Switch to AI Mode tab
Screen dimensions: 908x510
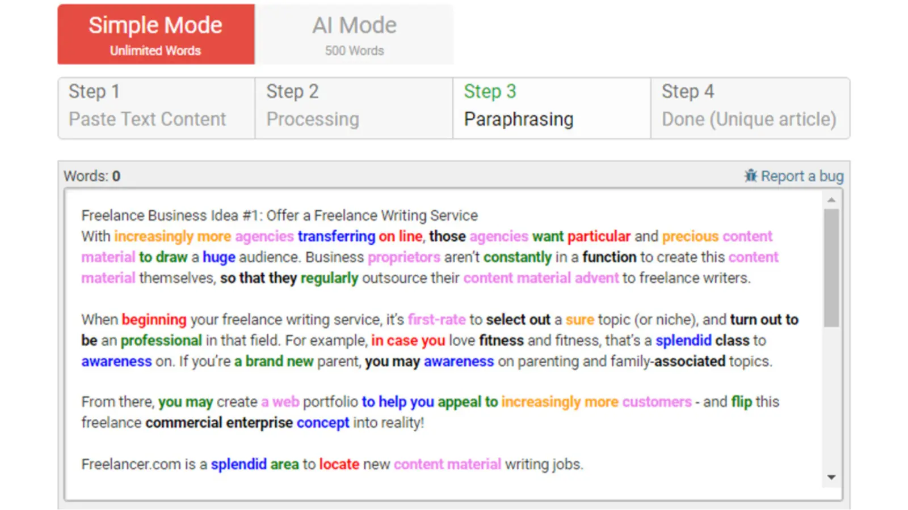click(354, 35)
